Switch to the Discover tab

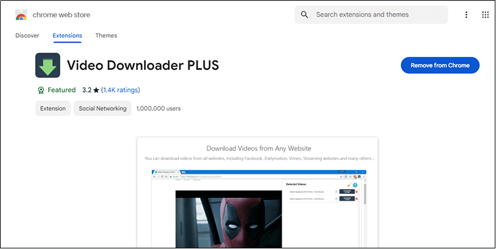(27, 35)
